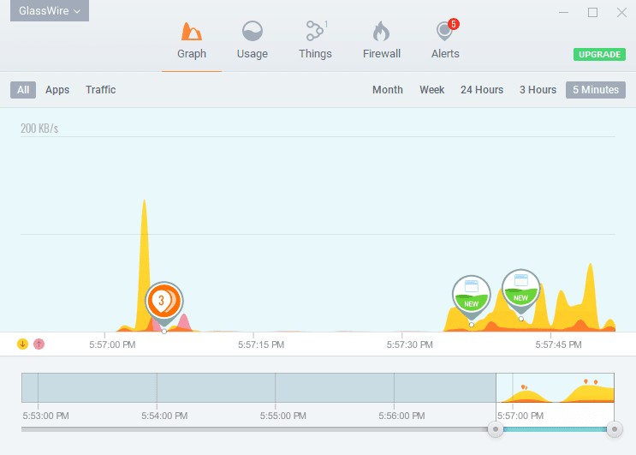Select the All filter
The width and height of the screenshot is (636, 455).
click(23, 90)
